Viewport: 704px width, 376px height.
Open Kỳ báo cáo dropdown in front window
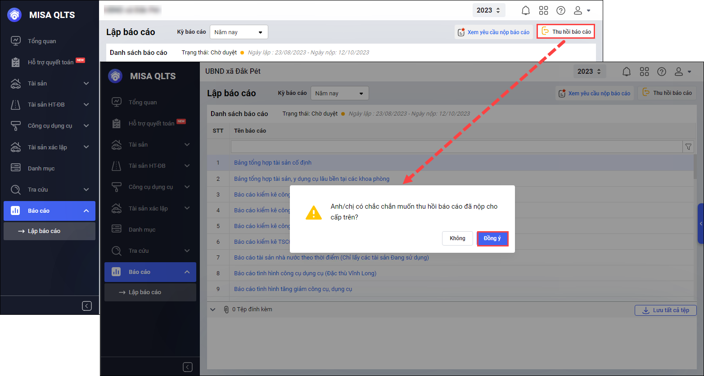339,93
